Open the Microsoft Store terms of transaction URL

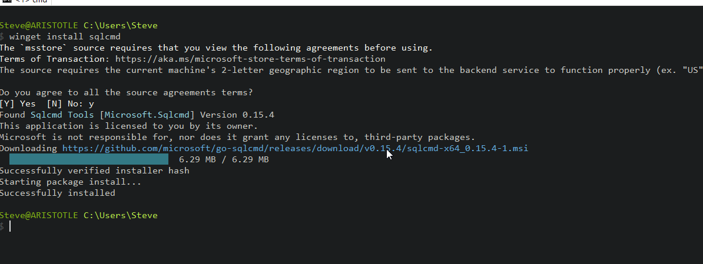[250, 59]
